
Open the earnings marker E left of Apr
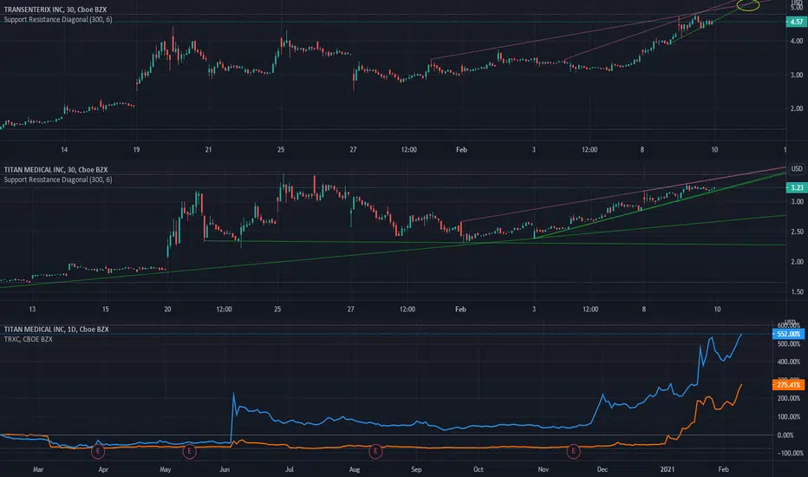pos(97,452)
